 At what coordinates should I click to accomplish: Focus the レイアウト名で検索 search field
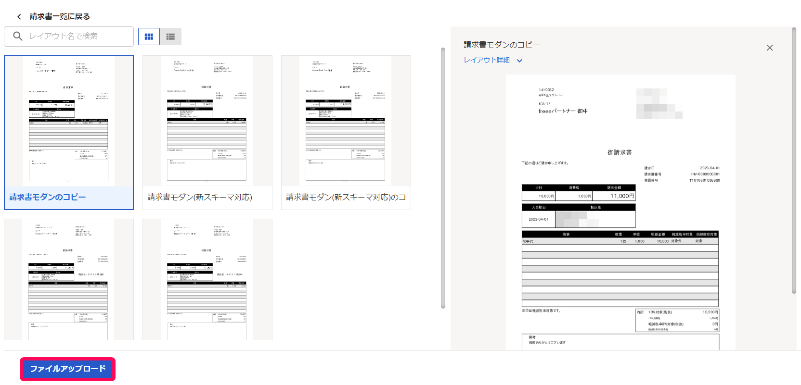coord(77,37)
